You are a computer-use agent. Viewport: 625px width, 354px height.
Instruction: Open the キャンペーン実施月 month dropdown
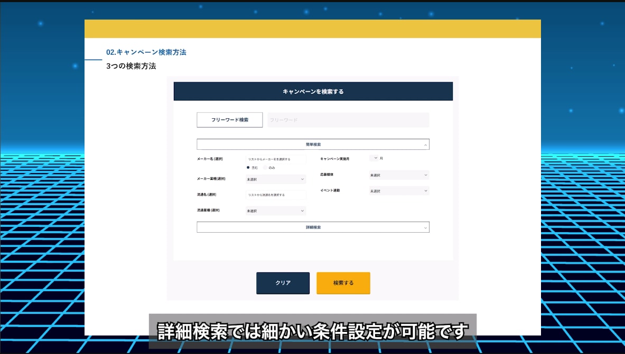(x=374, y=158)
